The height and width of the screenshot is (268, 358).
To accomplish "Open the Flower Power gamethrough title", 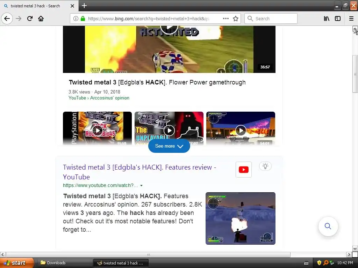I will click(157, 82).
